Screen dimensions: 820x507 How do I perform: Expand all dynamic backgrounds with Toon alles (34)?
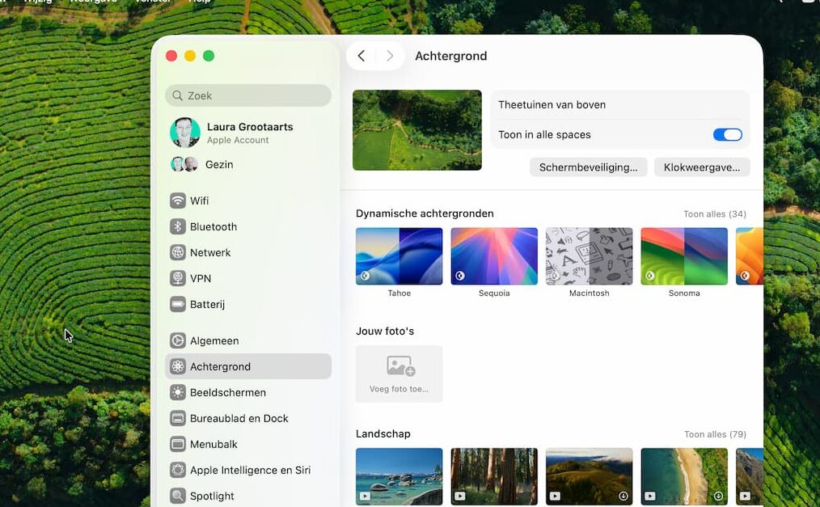pyautogui.click(x=714, y=214)
